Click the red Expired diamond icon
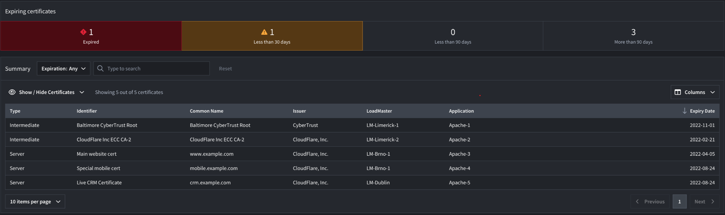 coord(83,32)
